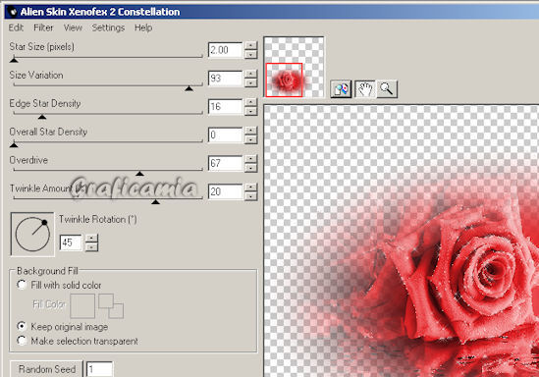
Task: Click the Edge Star Density value field
Action: (x=225, y=107)
